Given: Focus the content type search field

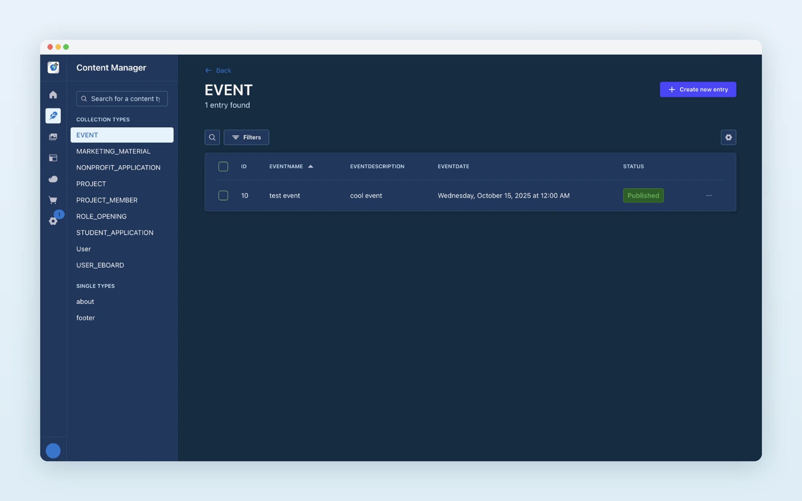Looking at the screenshot, I should [x=122, y=99].
